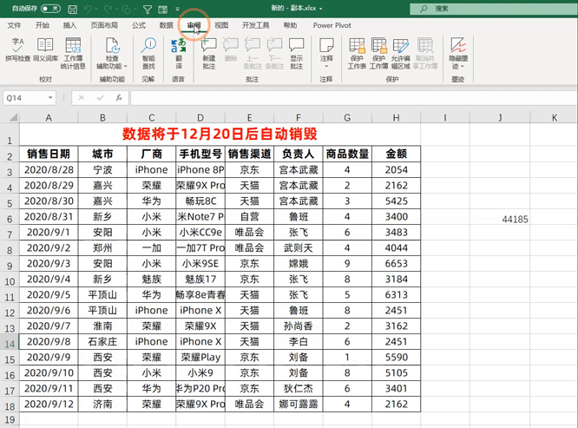This screenshot has height=428, width=578.
Task: Click the Save disk icon in title bar
Action: (x=73, y=9)
